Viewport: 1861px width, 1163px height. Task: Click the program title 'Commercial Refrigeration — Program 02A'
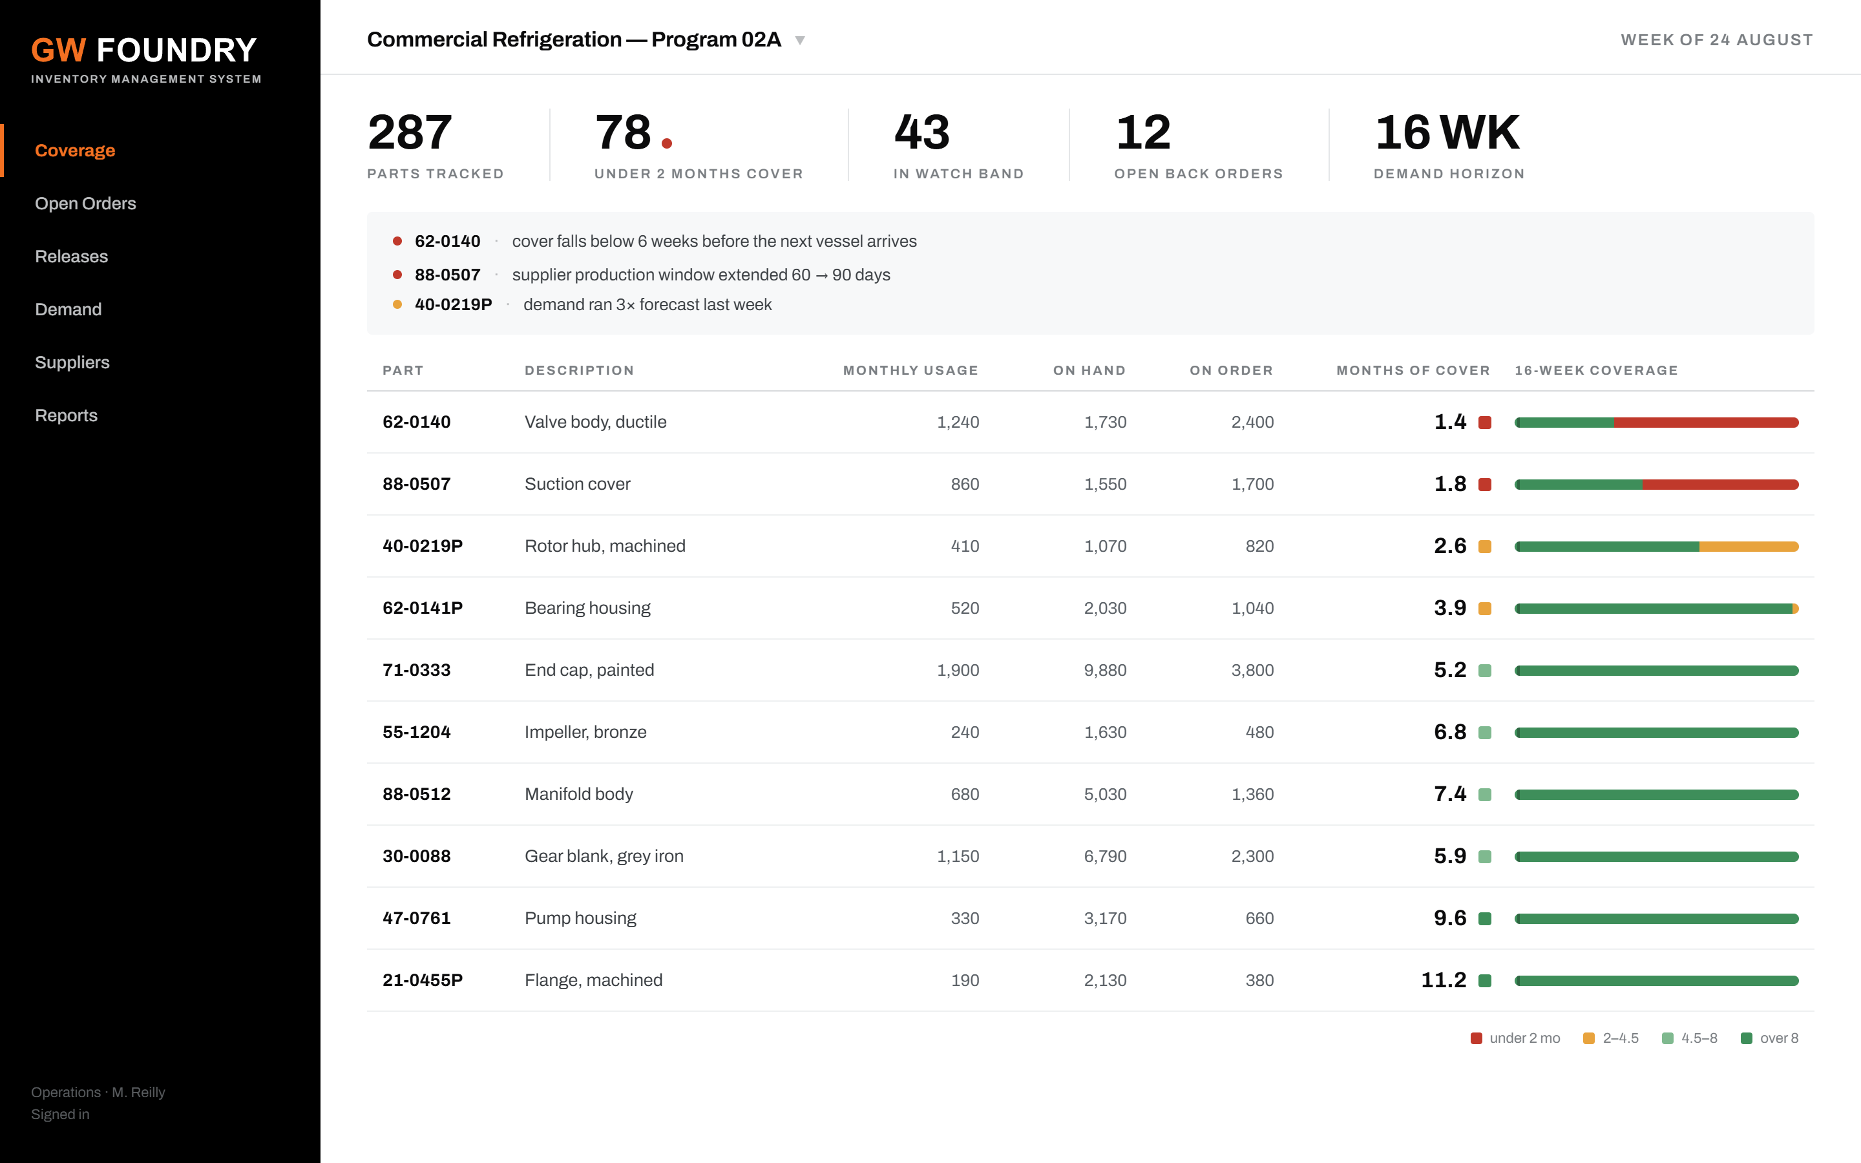point(574,39)
